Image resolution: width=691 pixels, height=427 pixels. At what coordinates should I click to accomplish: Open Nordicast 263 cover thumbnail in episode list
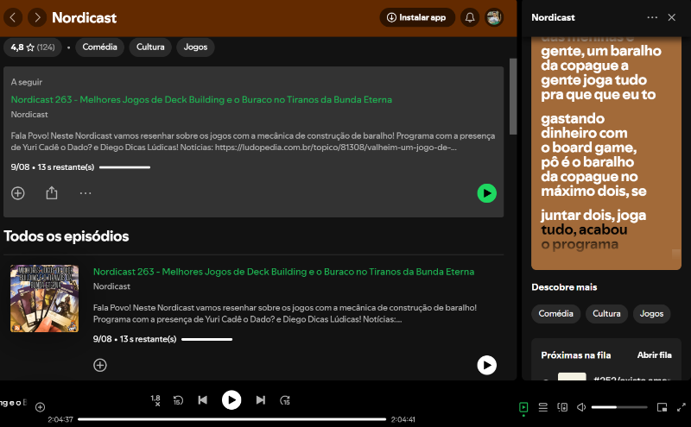45,298
